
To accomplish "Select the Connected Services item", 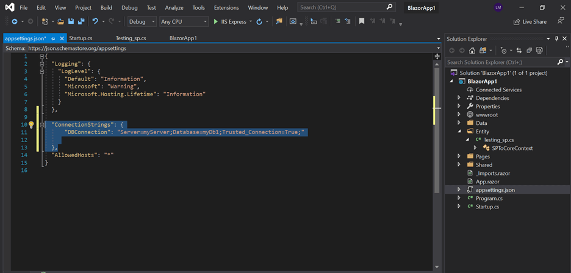I will tap(498, 90).
